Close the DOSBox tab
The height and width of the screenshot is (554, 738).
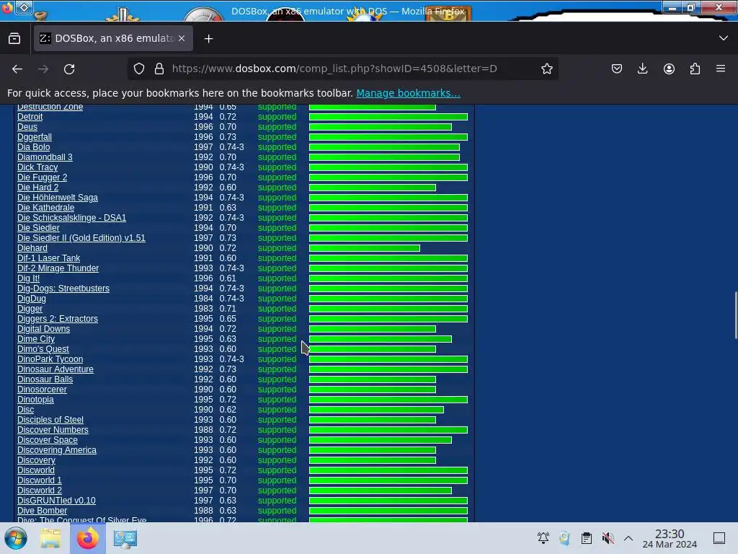(182, 39)
